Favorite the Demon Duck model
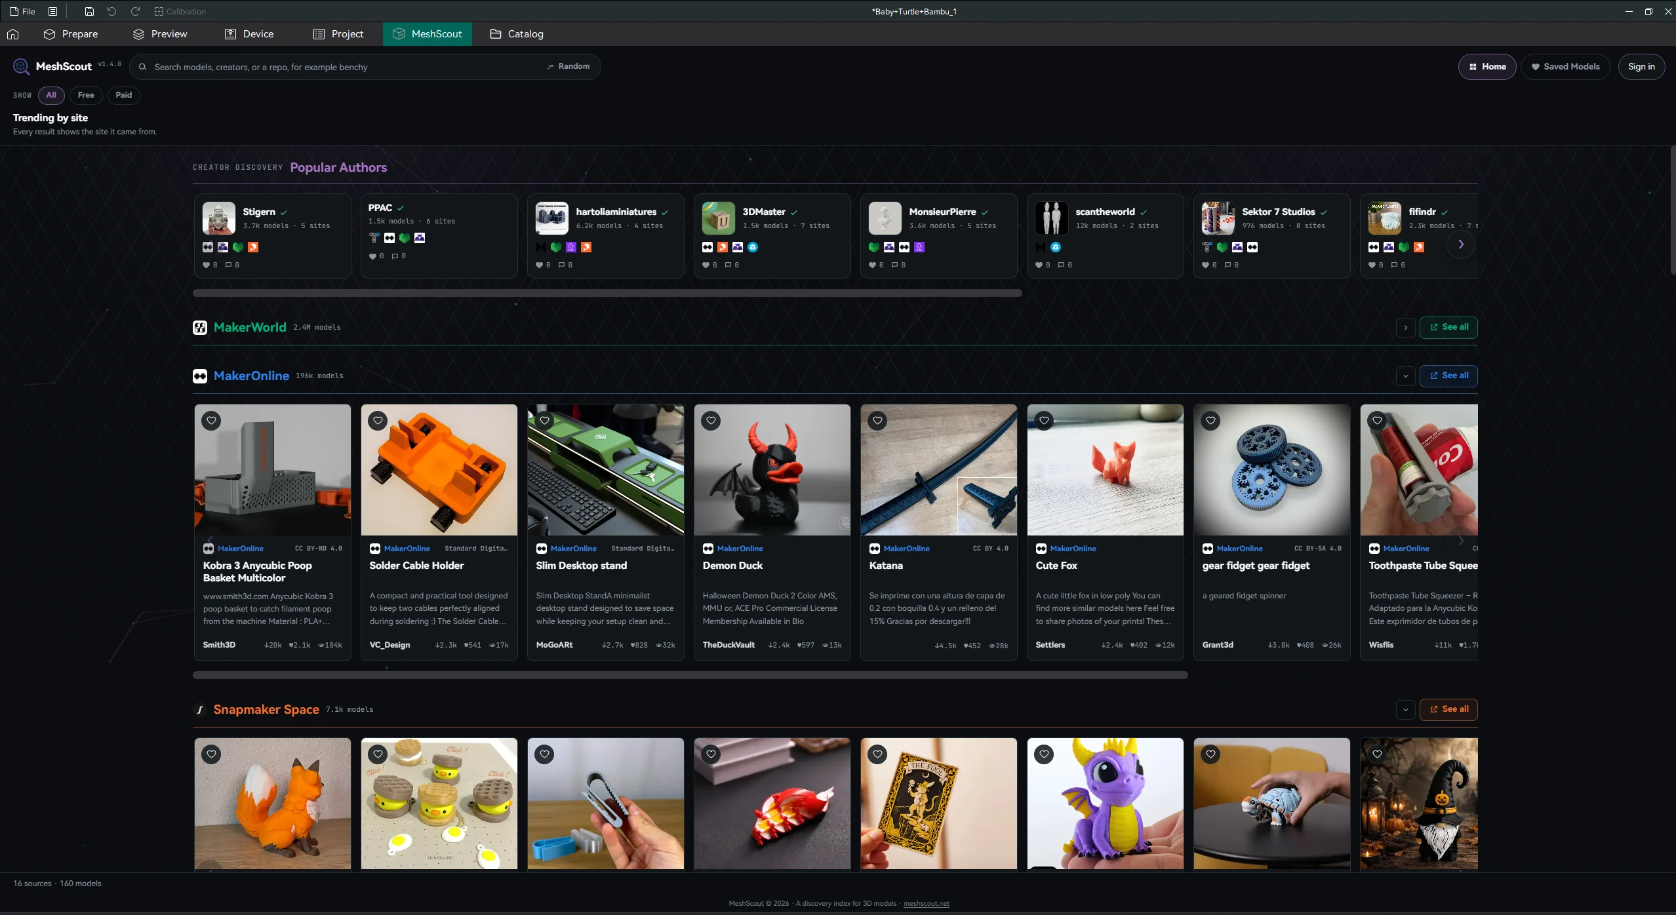This screenshot has height=915, width=1676. click(x=711, y=421)
